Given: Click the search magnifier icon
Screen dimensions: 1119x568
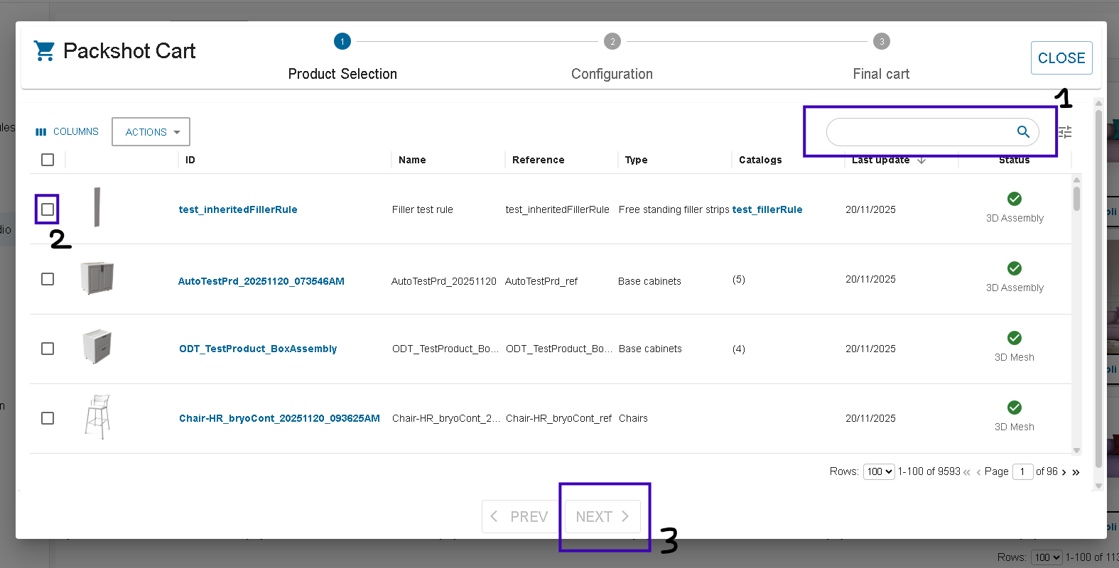Looking at the screenshot, I should pyautogui.click(x=1023, y=132).
